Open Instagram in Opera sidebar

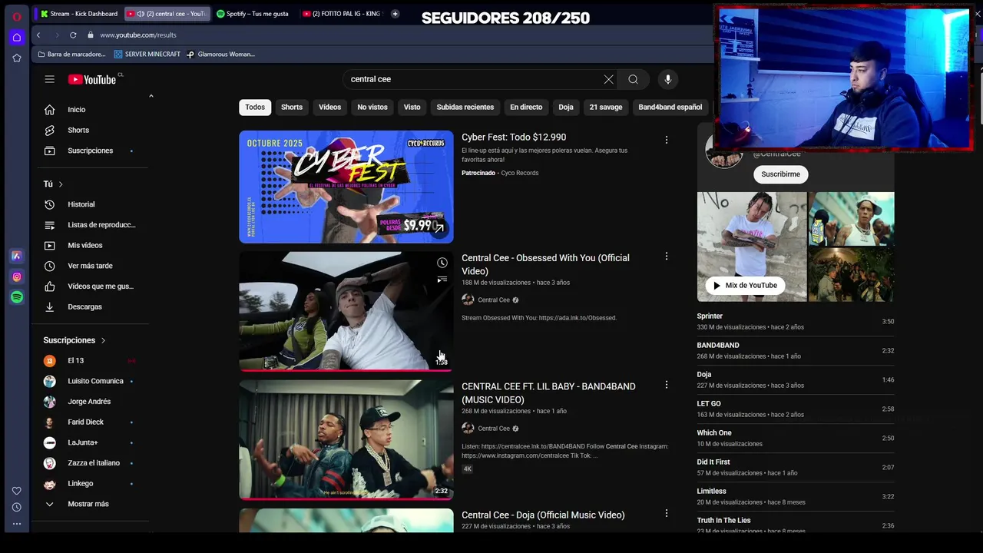[x=16, y=276]
